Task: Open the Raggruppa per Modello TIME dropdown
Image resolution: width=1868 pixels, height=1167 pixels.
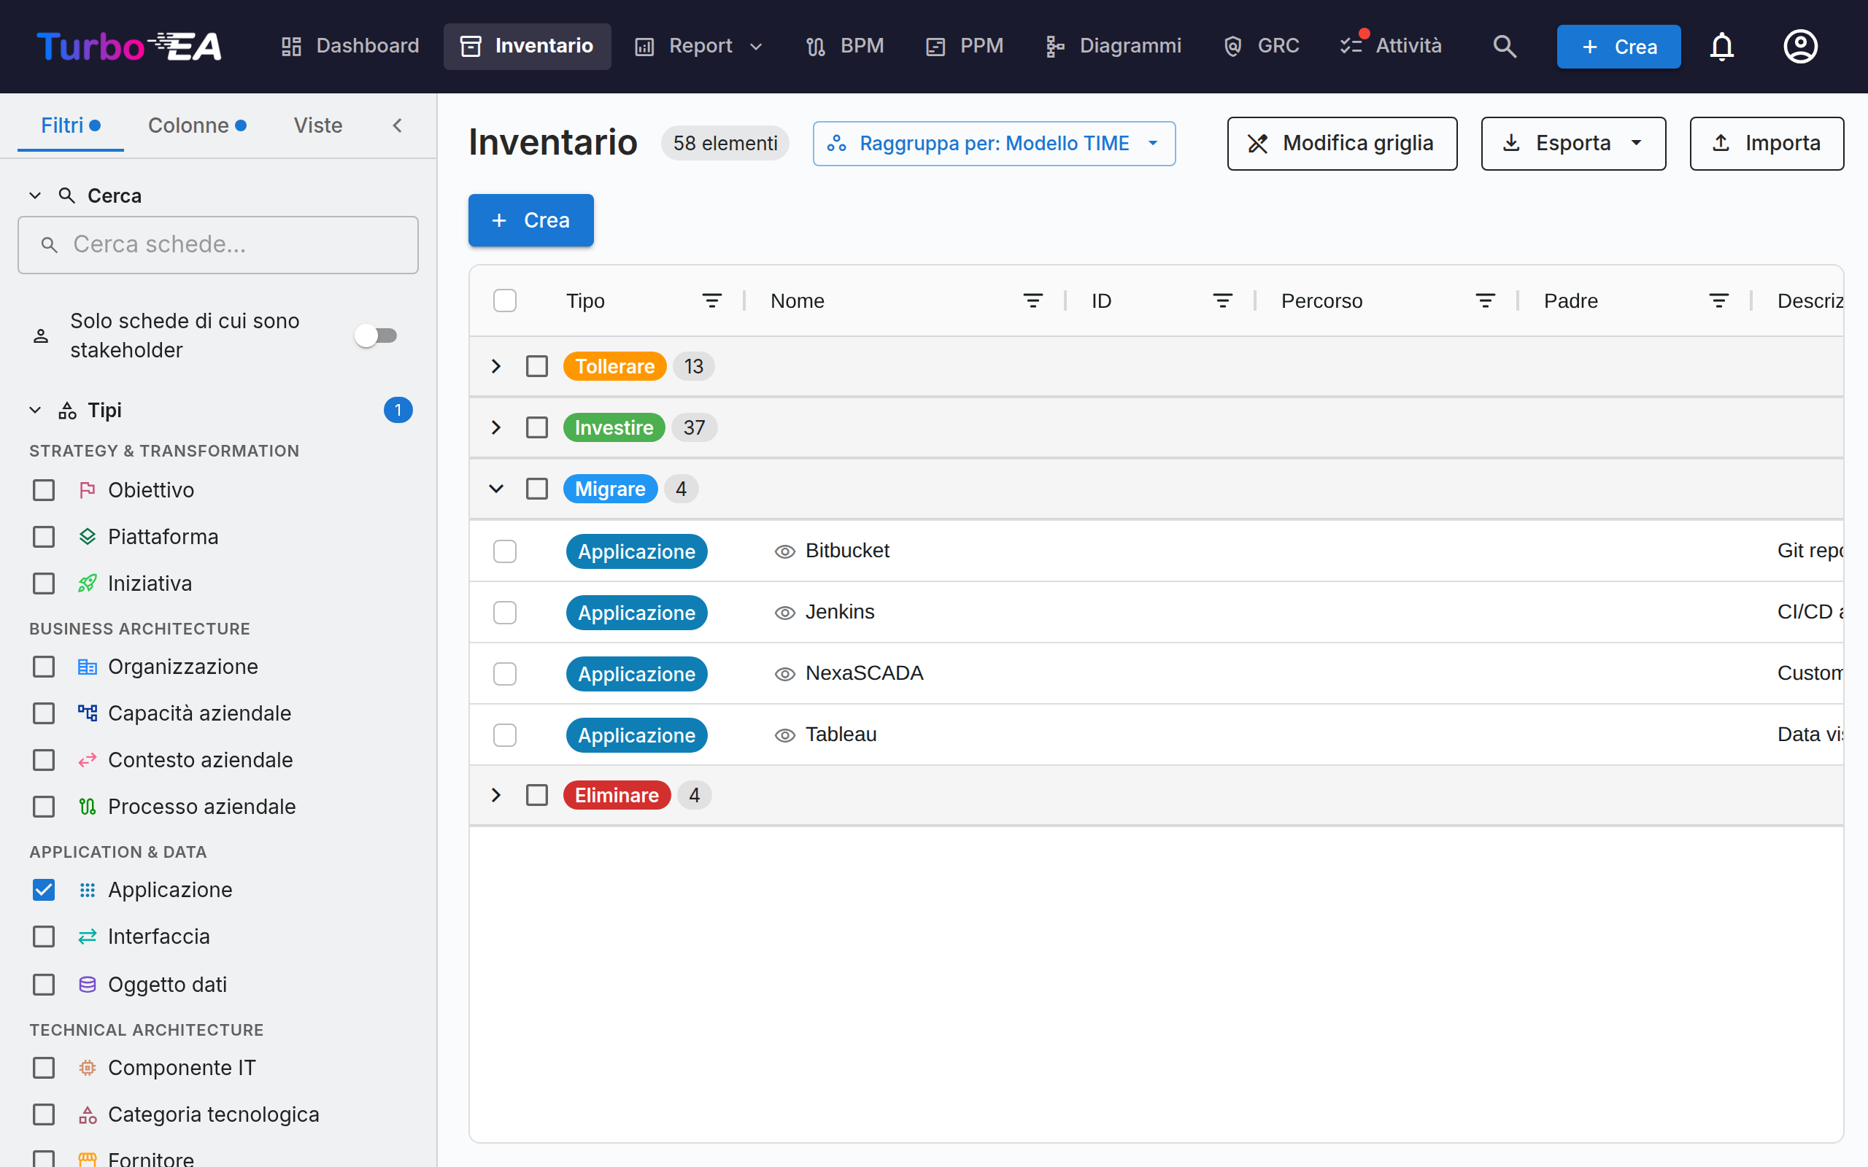Action: point(993,144)
